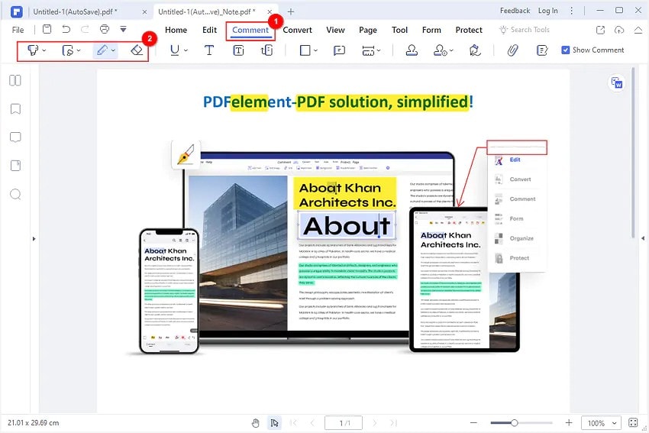Click the Log In button

point(547,11)
